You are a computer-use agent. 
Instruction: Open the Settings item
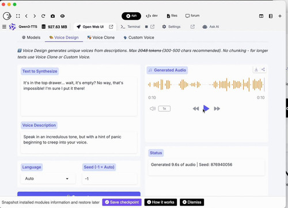[171, 27]
